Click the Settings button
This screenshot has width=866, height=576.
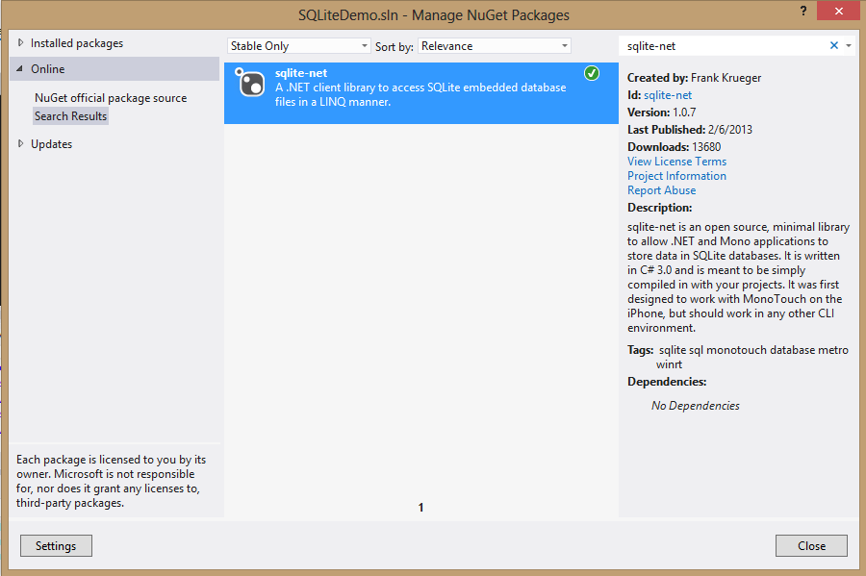pyautogui.click(x=56, y=545)
